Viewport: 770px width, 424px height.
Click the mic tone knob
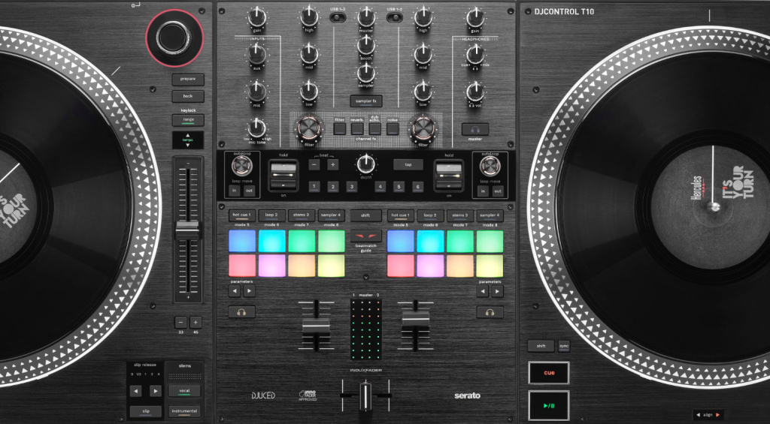click(257, 128)
